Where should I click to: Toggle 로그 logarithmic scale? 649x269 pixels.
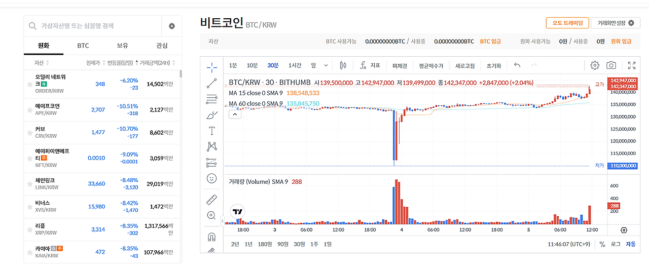click(616, 244)
